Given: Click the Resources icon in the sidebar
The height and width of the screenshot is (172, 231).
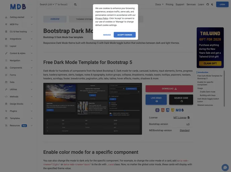Looking at the screenshot, I should 6,125.
